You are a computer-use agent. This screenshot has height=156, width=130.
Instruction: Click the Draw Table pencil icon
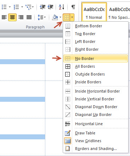[68, 133]
